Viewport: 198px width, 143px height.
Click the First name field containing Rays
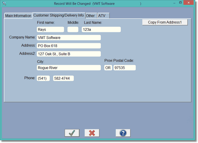[50, 30]
